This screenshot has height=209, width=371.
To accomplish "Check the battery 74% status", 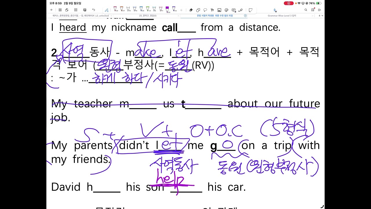I will tap(315, 3).
